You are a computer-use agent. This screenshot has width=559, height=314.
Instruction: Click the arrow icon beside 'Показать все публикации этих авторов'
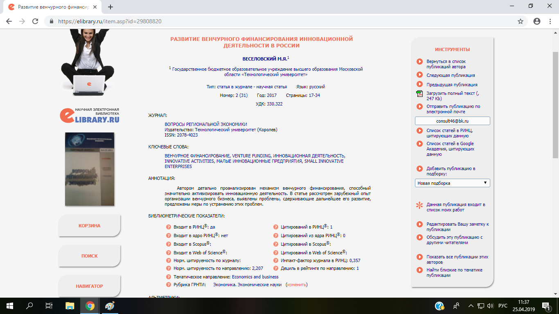click(x=419, y=257)
